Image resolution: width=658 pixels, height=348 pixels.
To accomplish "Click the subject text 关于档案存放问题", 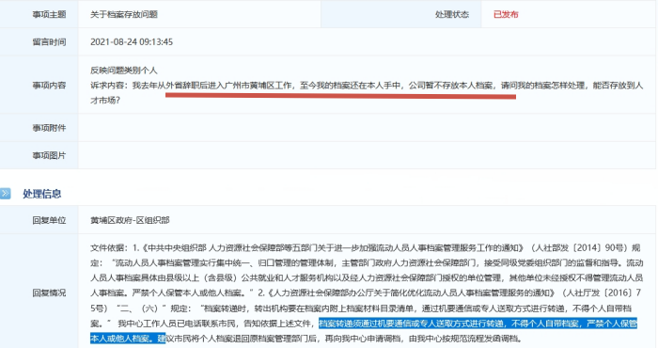I will [124, 14].
